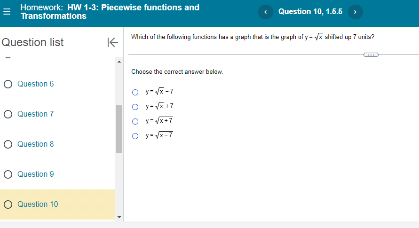This screenshot has height=228, width=419.
Task: Open Question 7 from the list
Action: [x=36, y=114]
